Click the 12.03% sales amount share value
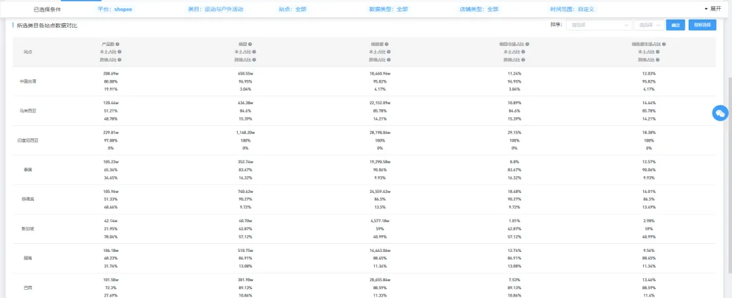732x298 pixels. click(649, 73)
